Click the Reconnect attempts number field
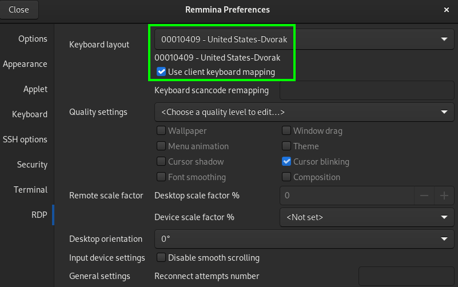 coord(406,276)
